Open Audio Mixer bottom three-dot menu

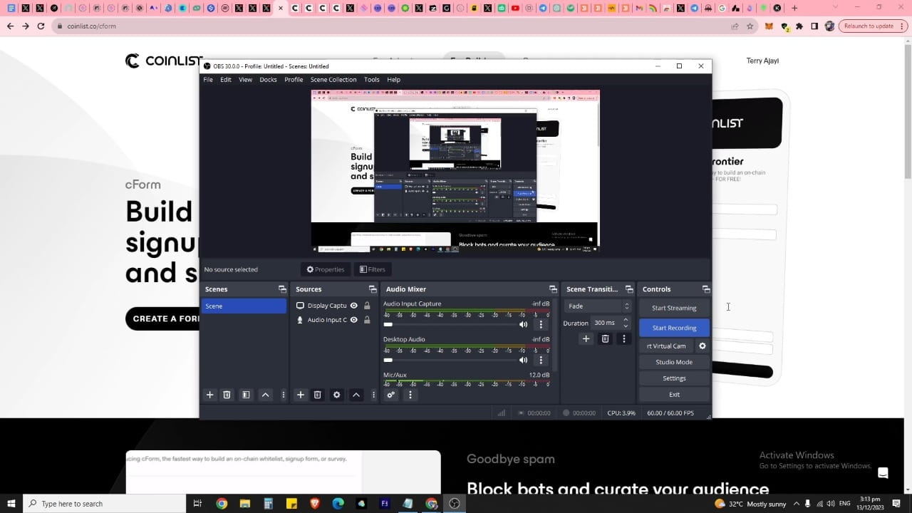coord(410,395)
